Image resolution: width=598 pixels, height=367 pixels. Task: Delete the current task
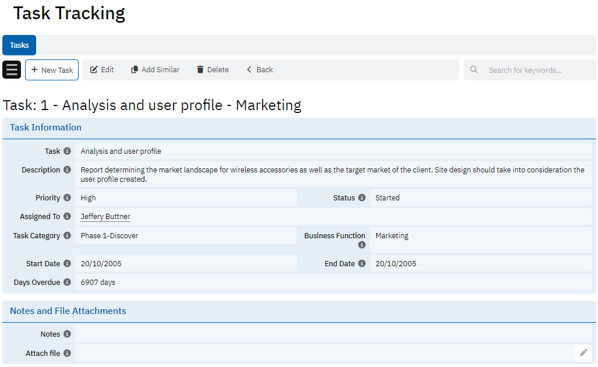(x=213, y=70)
